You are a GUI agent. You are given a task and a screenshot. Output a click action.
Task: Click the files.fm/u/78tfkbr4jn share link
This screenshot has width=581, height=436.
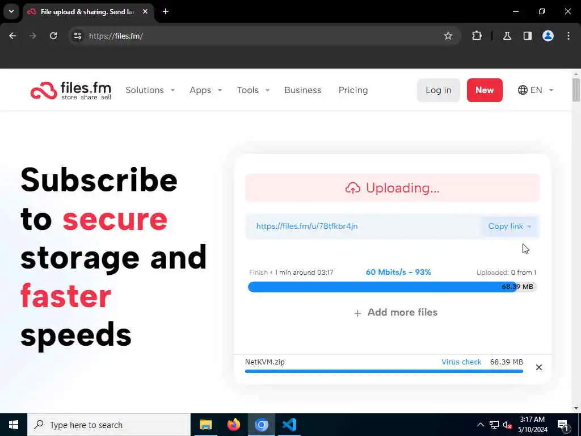[x=307, y=226]
